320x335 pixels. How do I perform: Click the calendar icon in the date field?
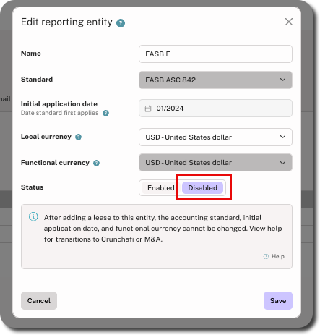[148, 109]
